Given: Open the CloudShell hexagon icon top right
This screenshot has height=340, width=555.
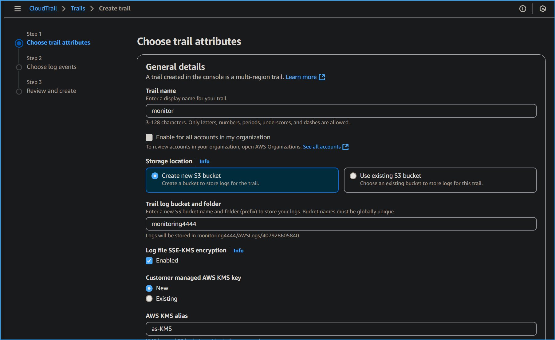Looking at the screenshot, I should pos(542,9).
